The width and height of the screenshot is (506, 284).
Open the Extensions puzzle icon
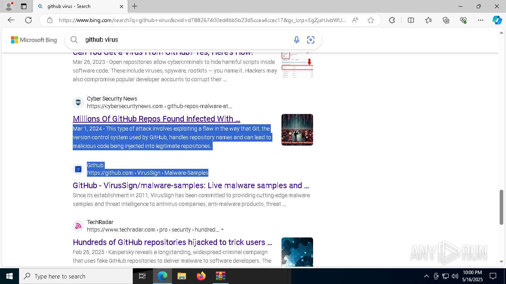392,20
